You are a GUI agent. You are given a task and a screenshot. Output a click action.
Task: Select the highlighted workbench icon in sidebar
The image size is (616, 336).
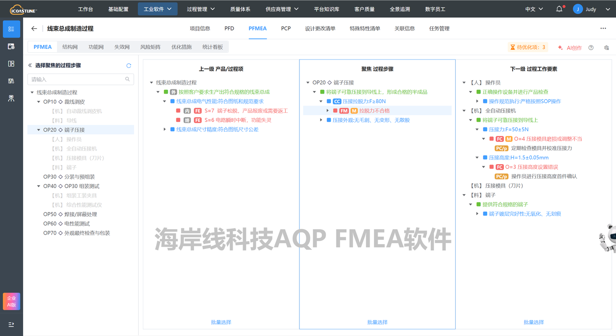pos(11,29)
